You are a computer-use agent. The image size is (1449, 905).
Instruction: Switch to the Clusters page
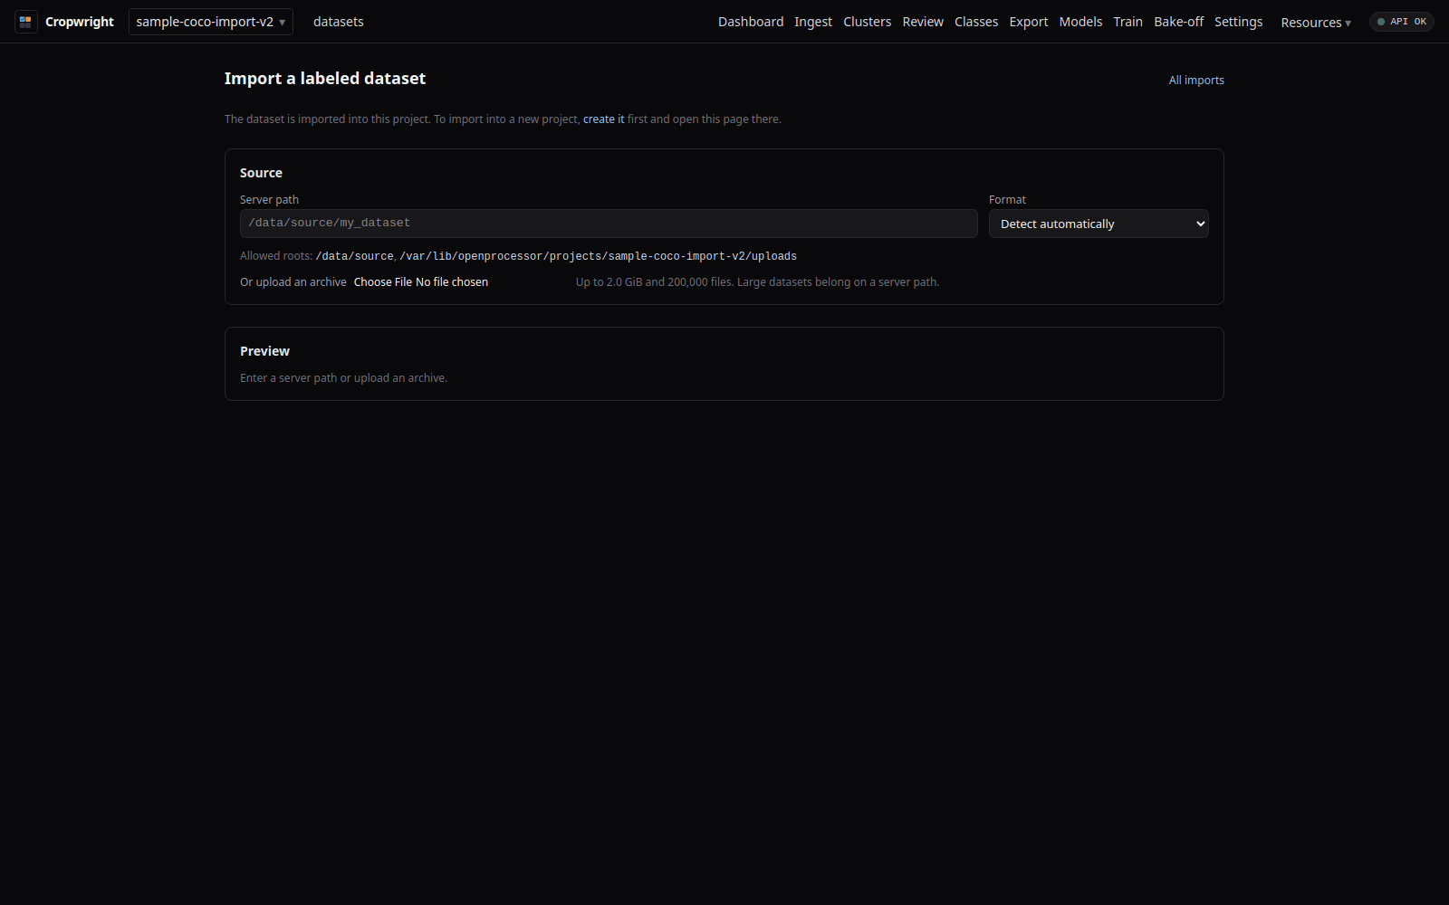coord(867,22)
